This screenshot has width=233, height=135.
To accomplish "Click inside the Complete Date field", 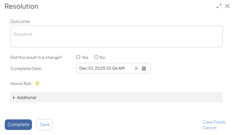I will pyautogui.click(x=104, y=68).
